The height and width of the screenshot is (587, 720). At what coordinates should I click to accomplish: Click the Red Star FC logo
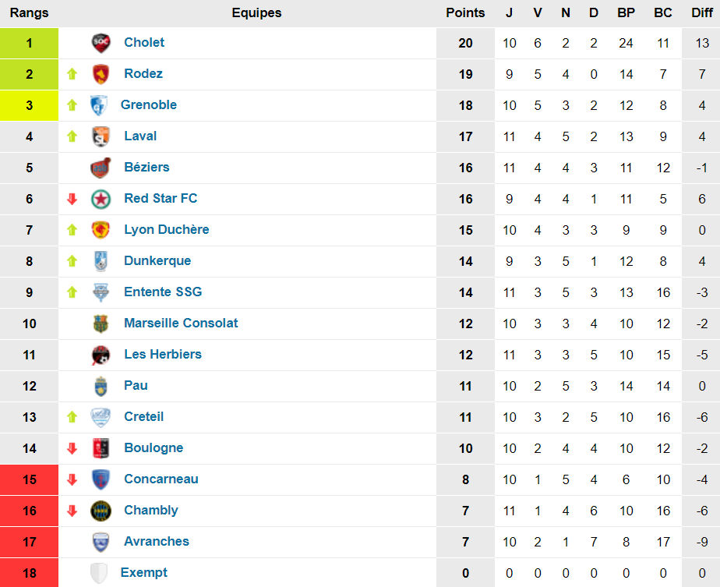click(101, 199)
